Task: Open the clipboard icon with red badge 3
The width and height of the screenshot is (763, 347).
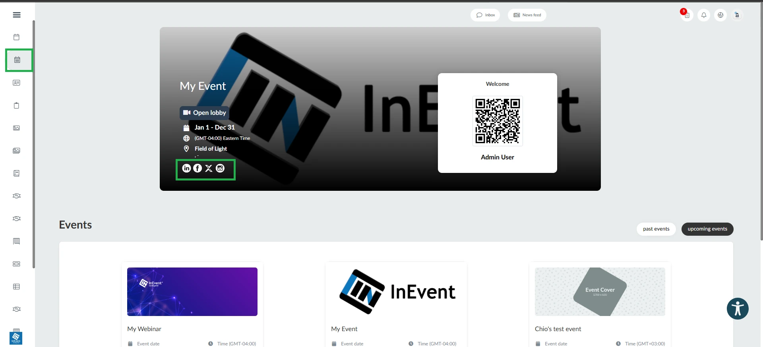Action: [x=687, y=15]
